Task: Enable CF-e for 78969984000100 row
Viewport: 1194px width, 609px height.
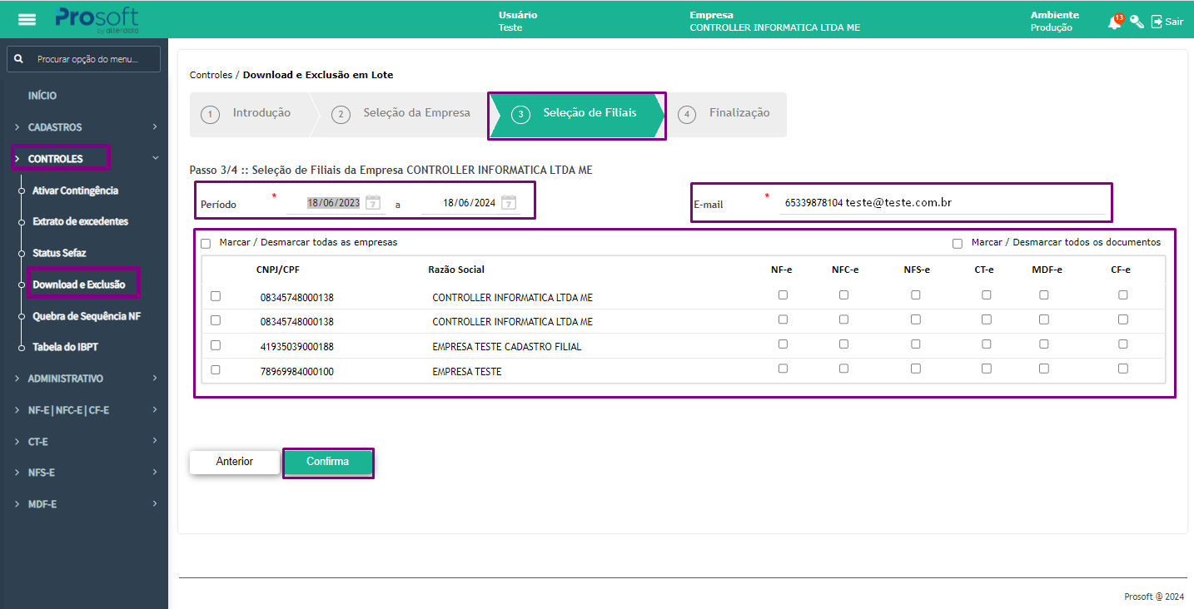Action: coord(1123,368)
